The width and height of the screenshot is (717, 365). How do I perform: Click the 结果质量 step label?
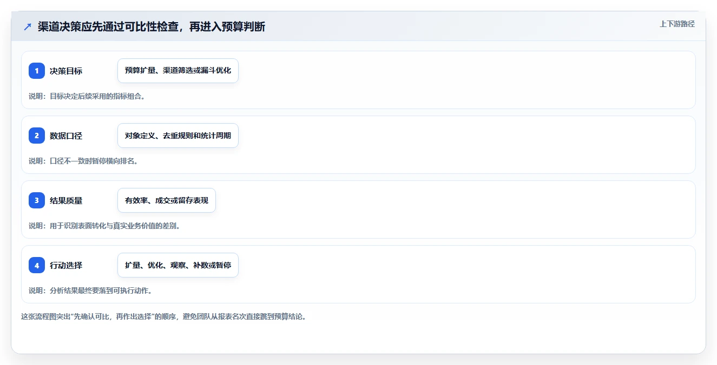click(x=66, y=200)
